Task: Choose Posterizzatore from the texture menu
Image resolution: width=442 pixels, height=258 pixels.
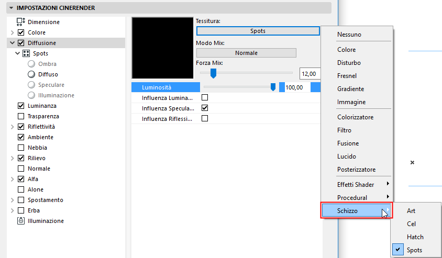Action: tap(357, 170)
